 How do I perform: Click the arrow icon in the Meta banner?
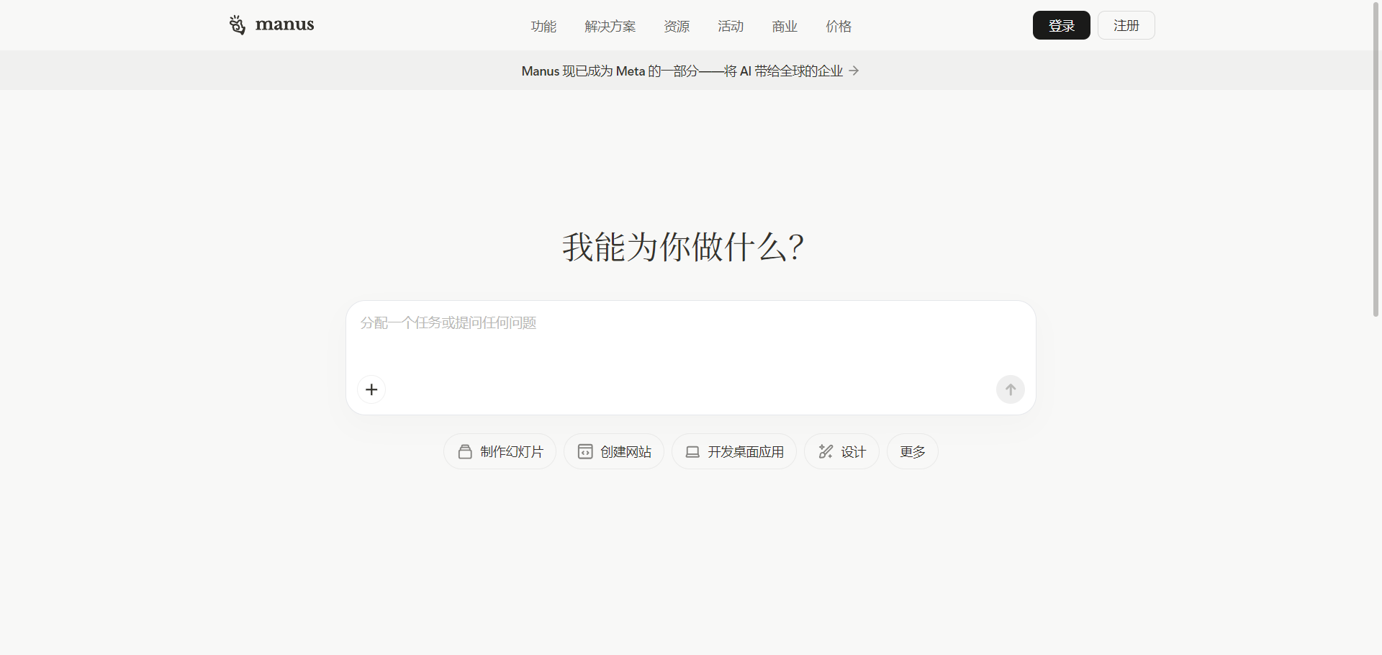click(854, 71)
